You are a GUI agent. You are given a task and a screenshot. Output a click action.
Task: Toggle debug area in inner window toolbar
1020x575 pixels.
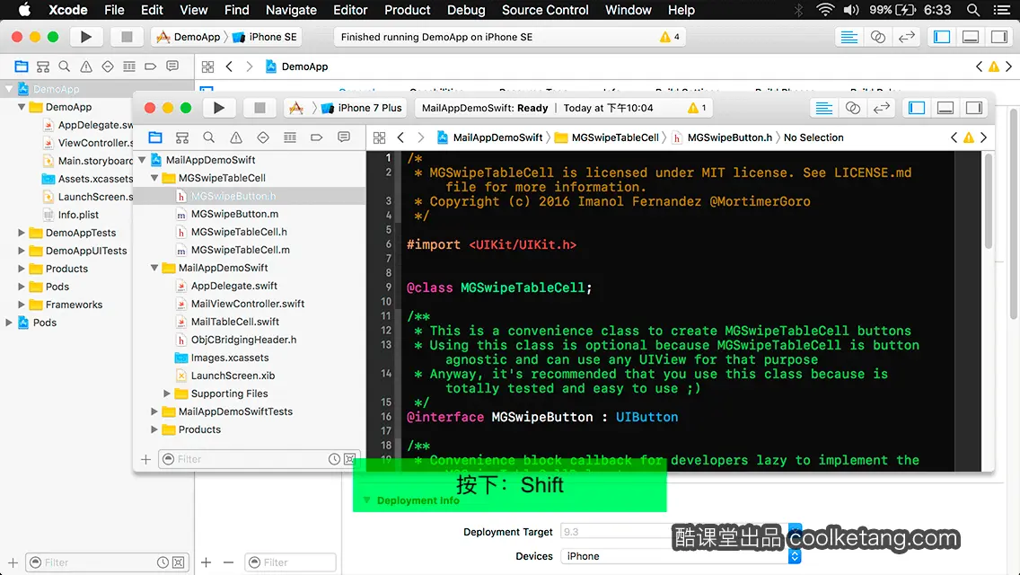tap(945, 108)
